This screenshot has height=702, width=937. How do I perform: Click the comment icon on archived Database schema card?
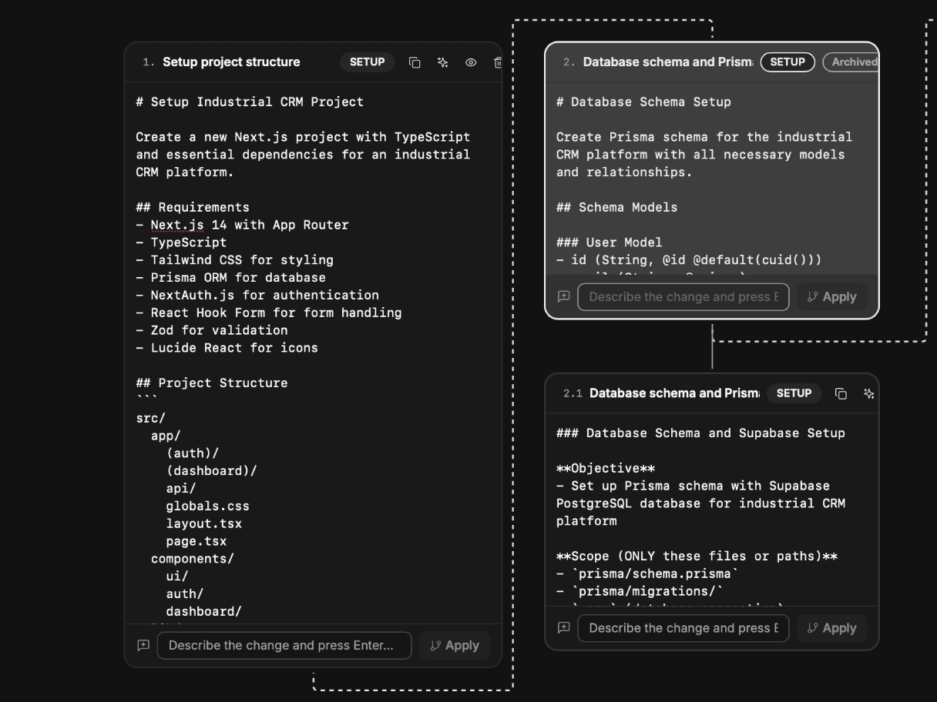(x=563, y=296)
